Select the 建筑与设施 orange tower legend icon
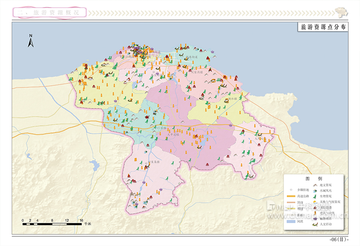This screenshot has height=246, width=360. point(316,214)
